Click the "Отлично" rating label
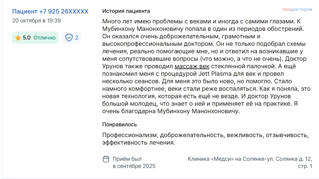Viewport: 319px width, 179px height. point(44,38)
